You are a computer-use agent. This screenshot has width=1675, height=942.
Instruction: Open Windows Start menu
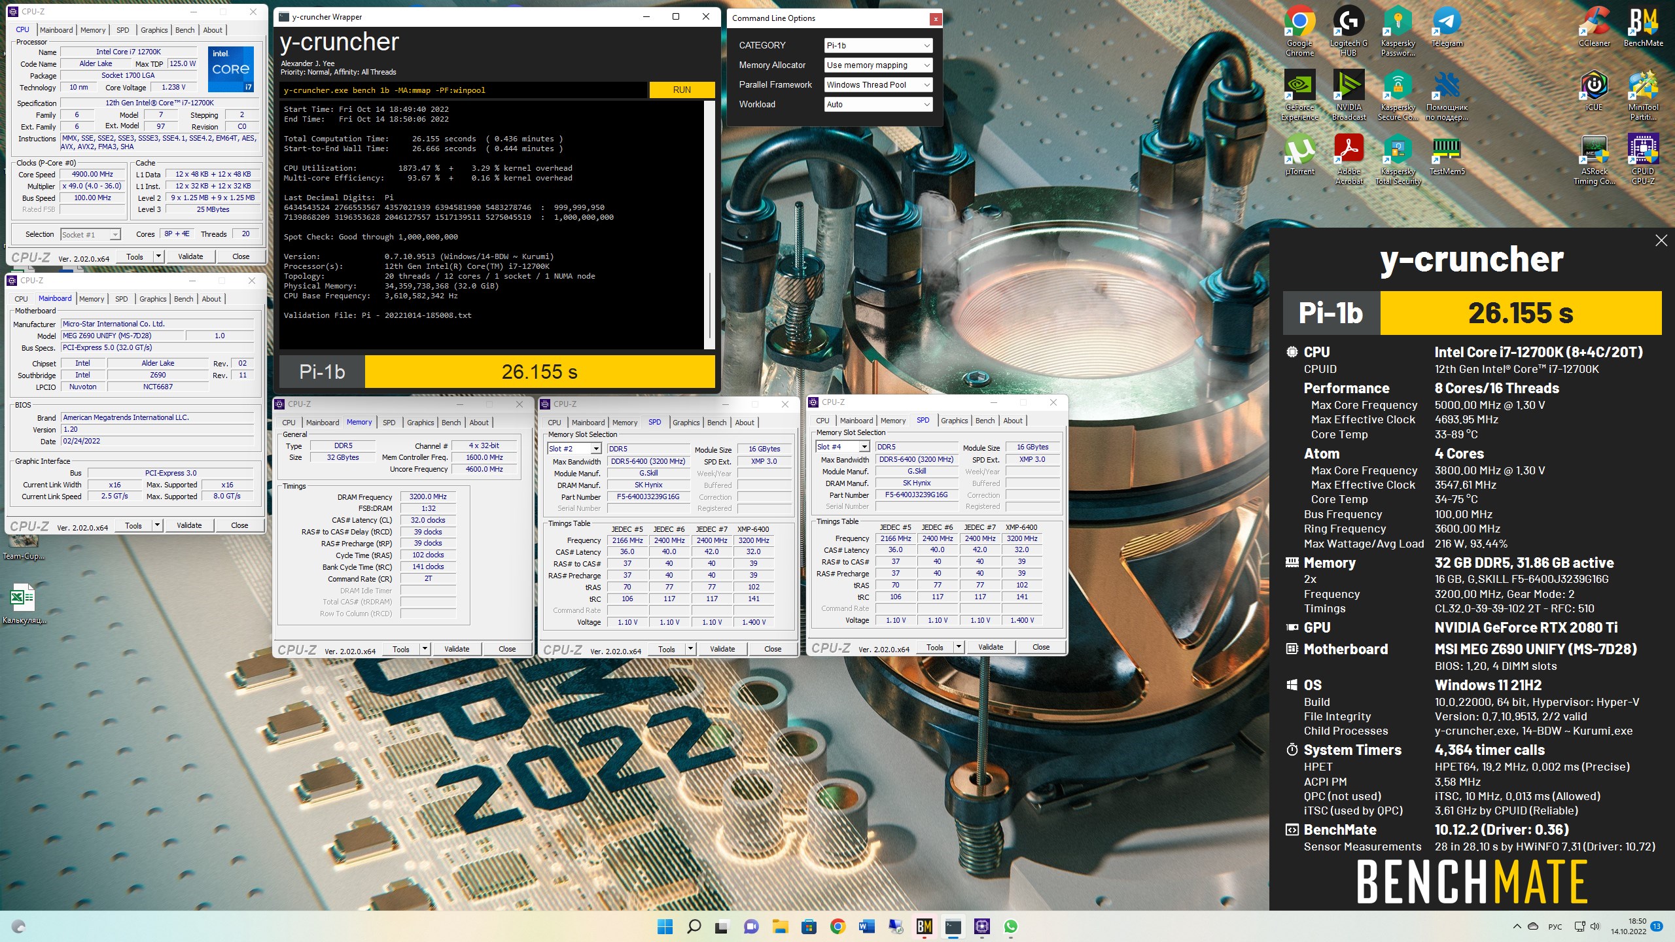point(665,926)
